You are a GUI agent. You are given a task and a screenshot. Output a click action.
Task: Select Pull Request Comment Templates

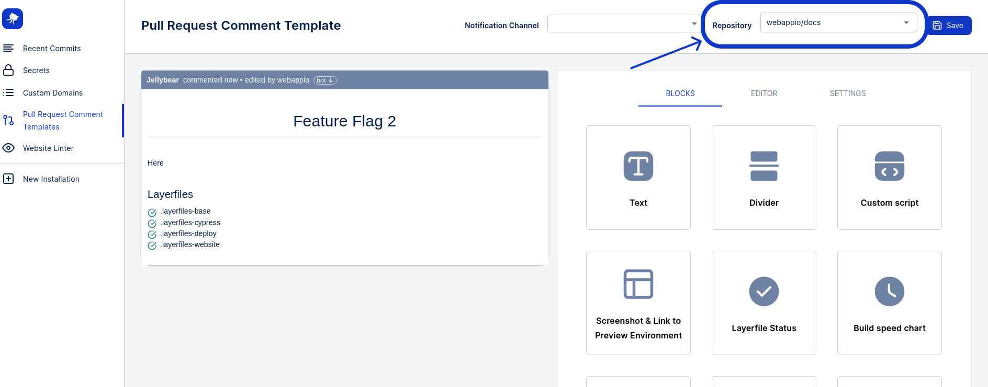tap(63, 121)
